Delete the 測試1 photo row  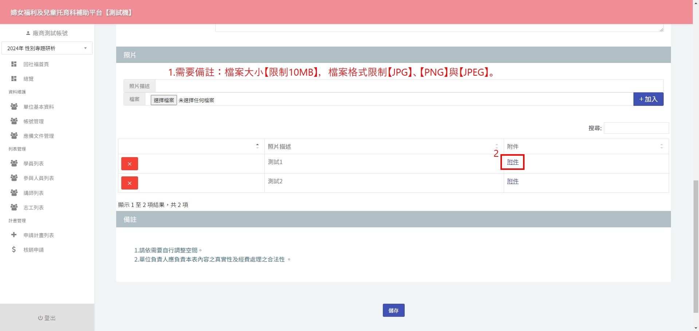pos(129,164)
